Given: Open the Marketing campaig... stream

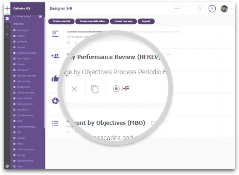Looking at the screenshot, I should 27,53.
